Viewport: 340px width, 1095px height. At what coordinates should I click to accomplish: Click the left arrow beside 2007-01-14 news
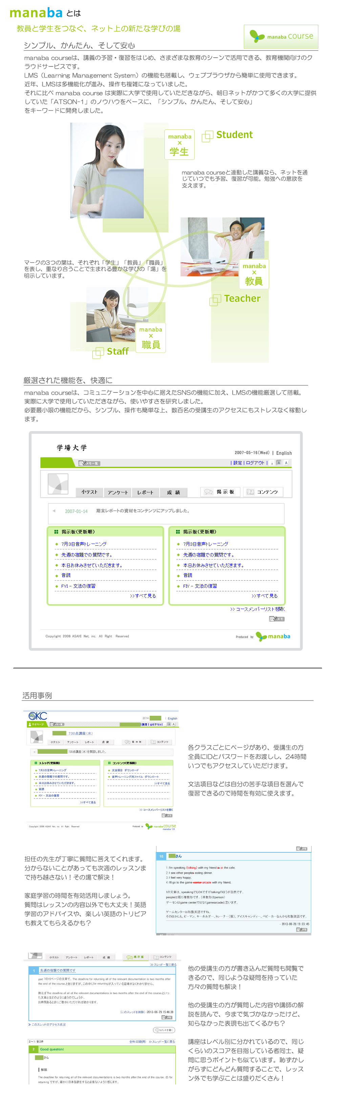pos(54,511)
